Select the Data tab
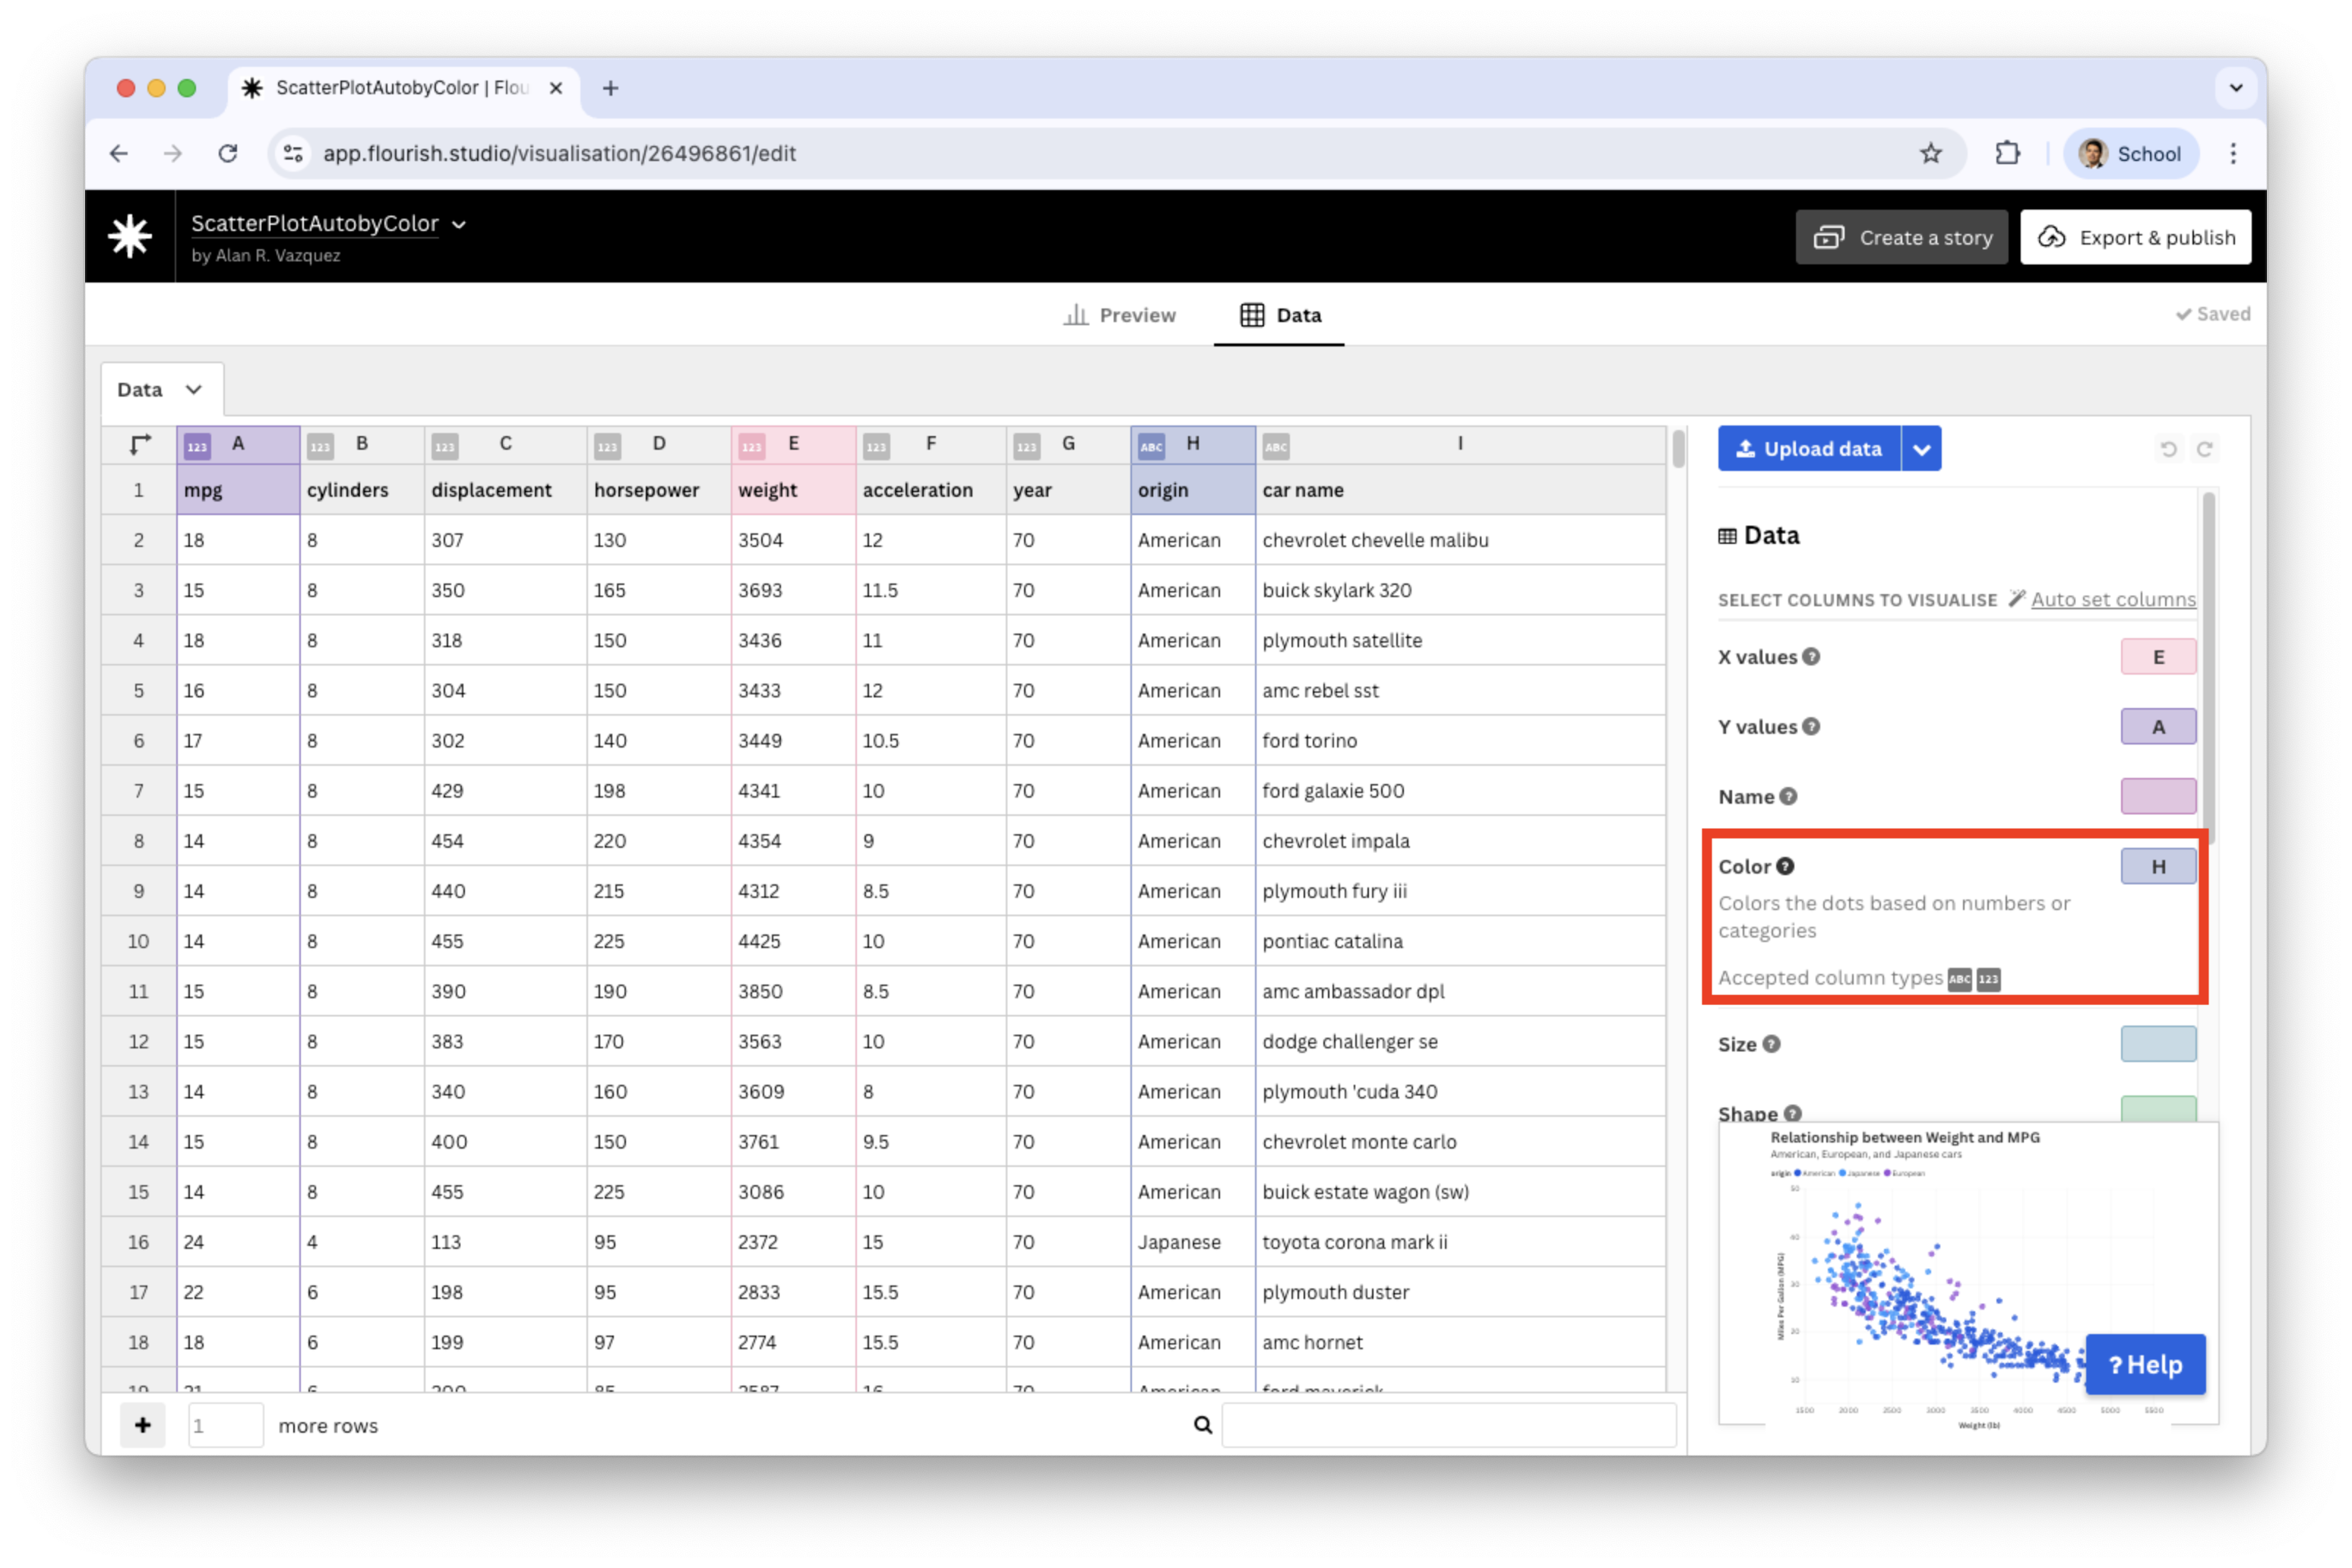Image resolution: width=2352 pixels, height=1568 pixels. click(1281, 315)
